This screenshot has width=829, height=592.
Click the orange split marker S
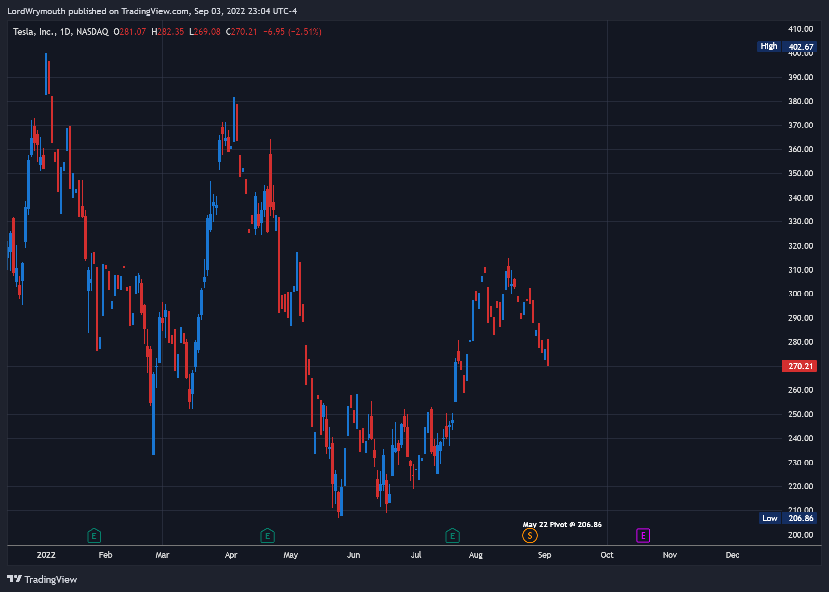530,536
